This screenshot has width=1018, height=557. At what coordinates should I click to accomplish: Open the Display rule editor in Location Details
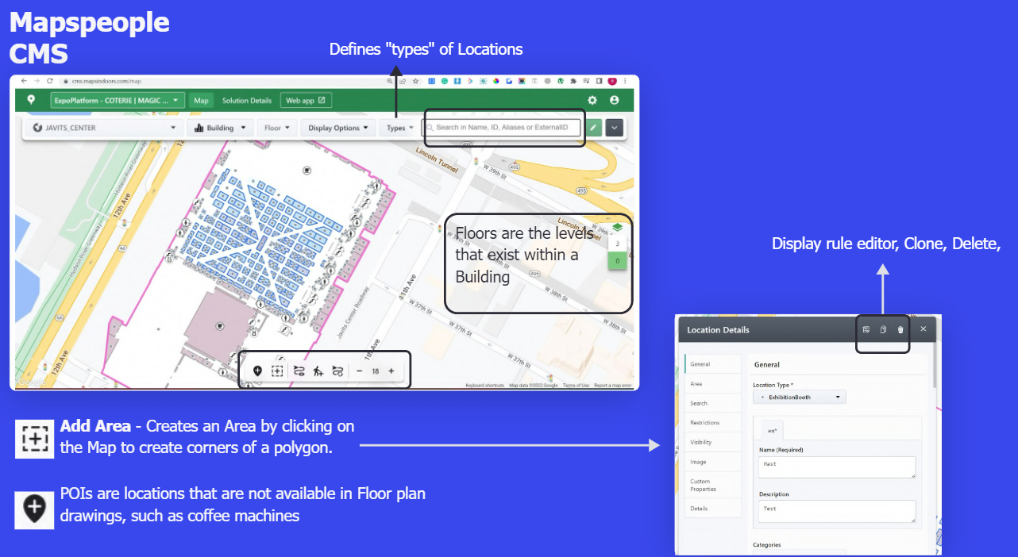click(x=866, y=329)
